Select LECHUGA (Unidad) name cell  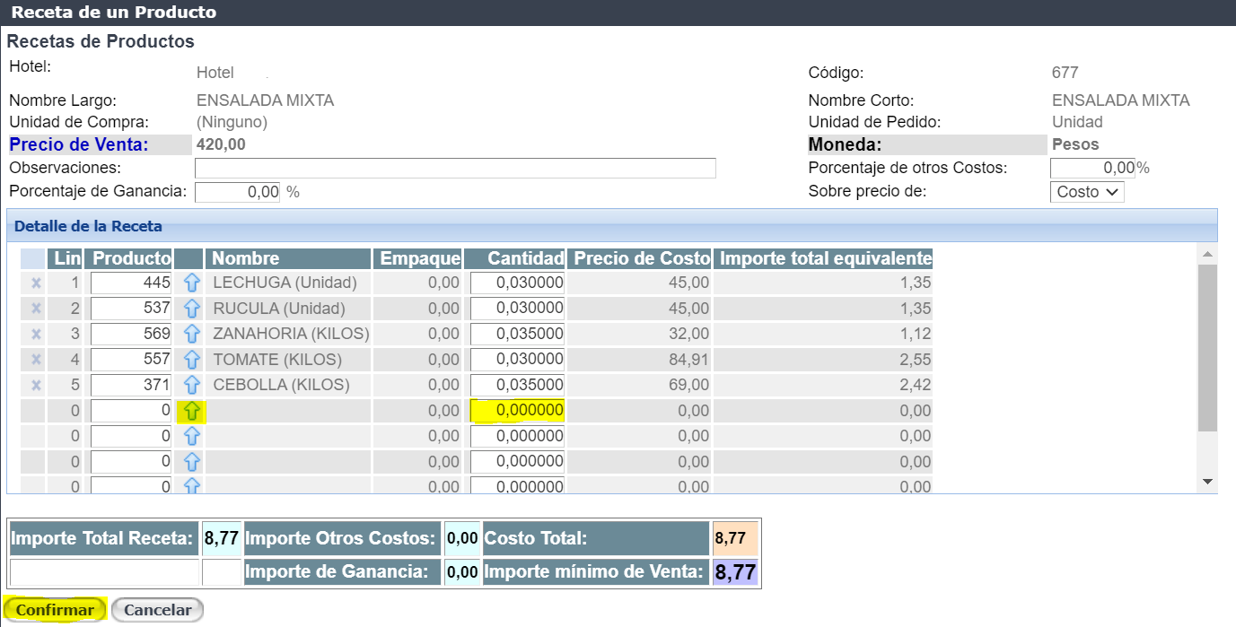288,283
